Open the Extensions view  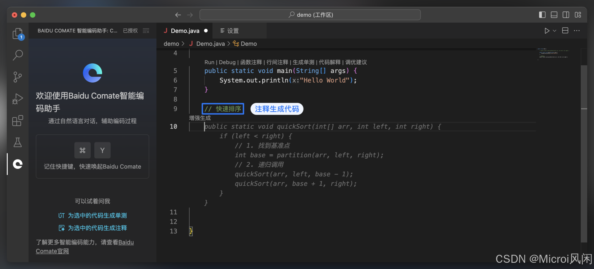[x=18, y=121]
